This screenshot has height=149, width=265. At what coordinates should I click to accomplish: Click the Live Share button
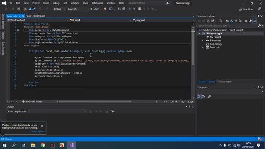(246, 9)
